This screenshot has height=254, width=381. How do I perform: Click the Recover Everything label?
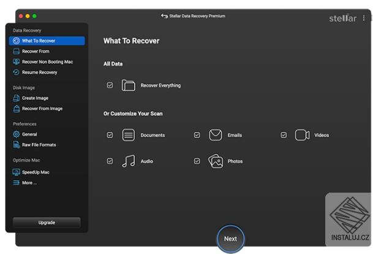[x=160, y=85]
